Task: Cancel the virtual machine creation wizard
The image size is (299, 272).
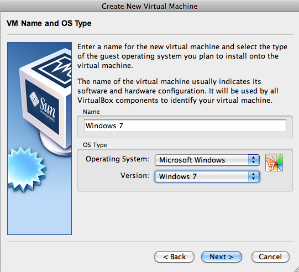Action: [270, 257]
